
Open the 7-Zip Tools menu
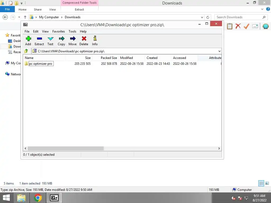pos(73,31)
